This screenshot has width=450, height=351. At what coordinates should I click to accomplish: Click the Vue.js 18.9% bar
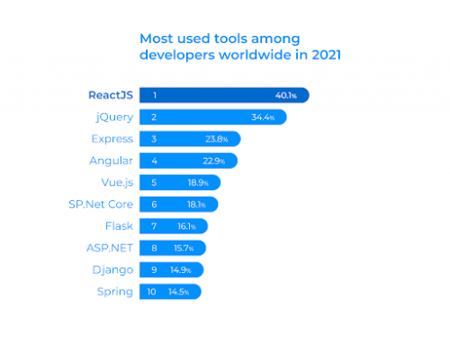click(x=180, y=182)
